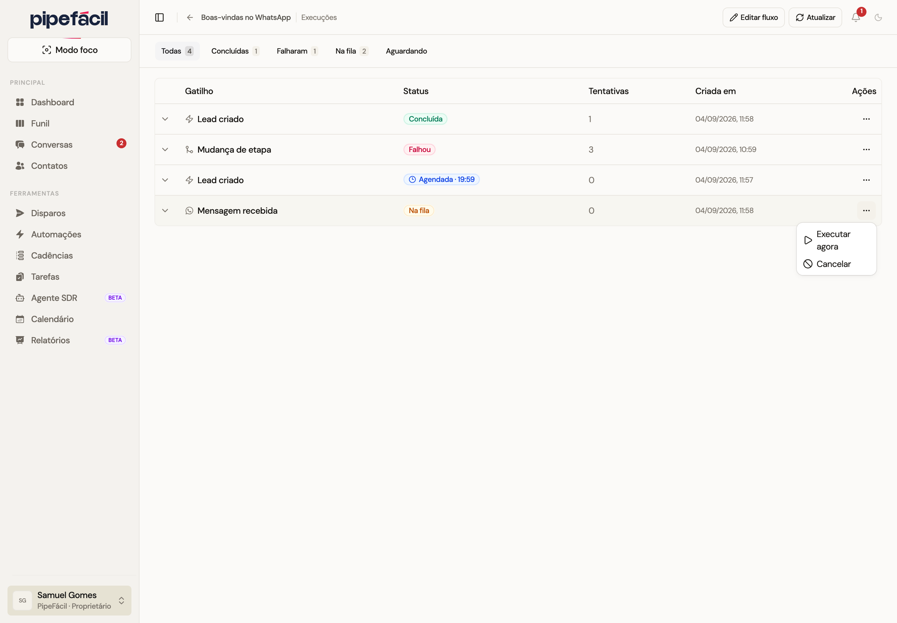Image resolution: width=897 pixels, height=623 pixels.
Task: Expand the Concluída Lead criado row
Action: pyautogui.click(x=165, y=119)
